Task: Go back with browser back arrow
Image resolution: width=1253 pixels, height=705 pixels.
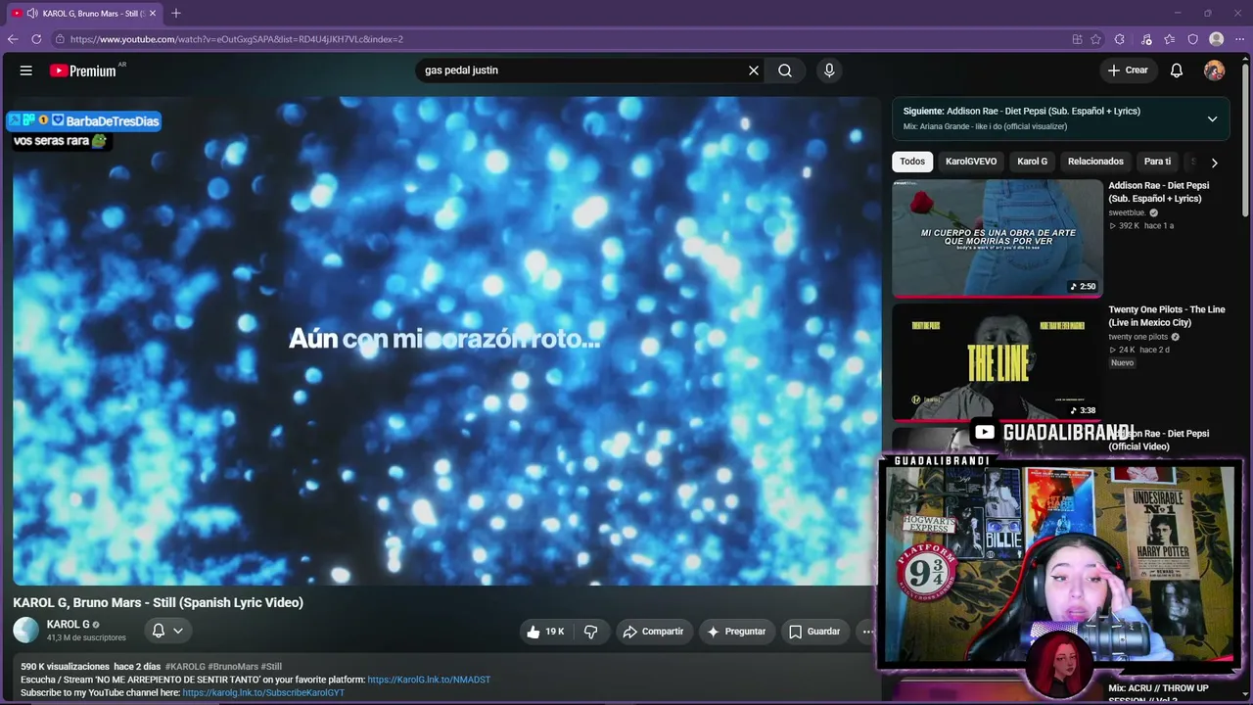Action: 13,39
